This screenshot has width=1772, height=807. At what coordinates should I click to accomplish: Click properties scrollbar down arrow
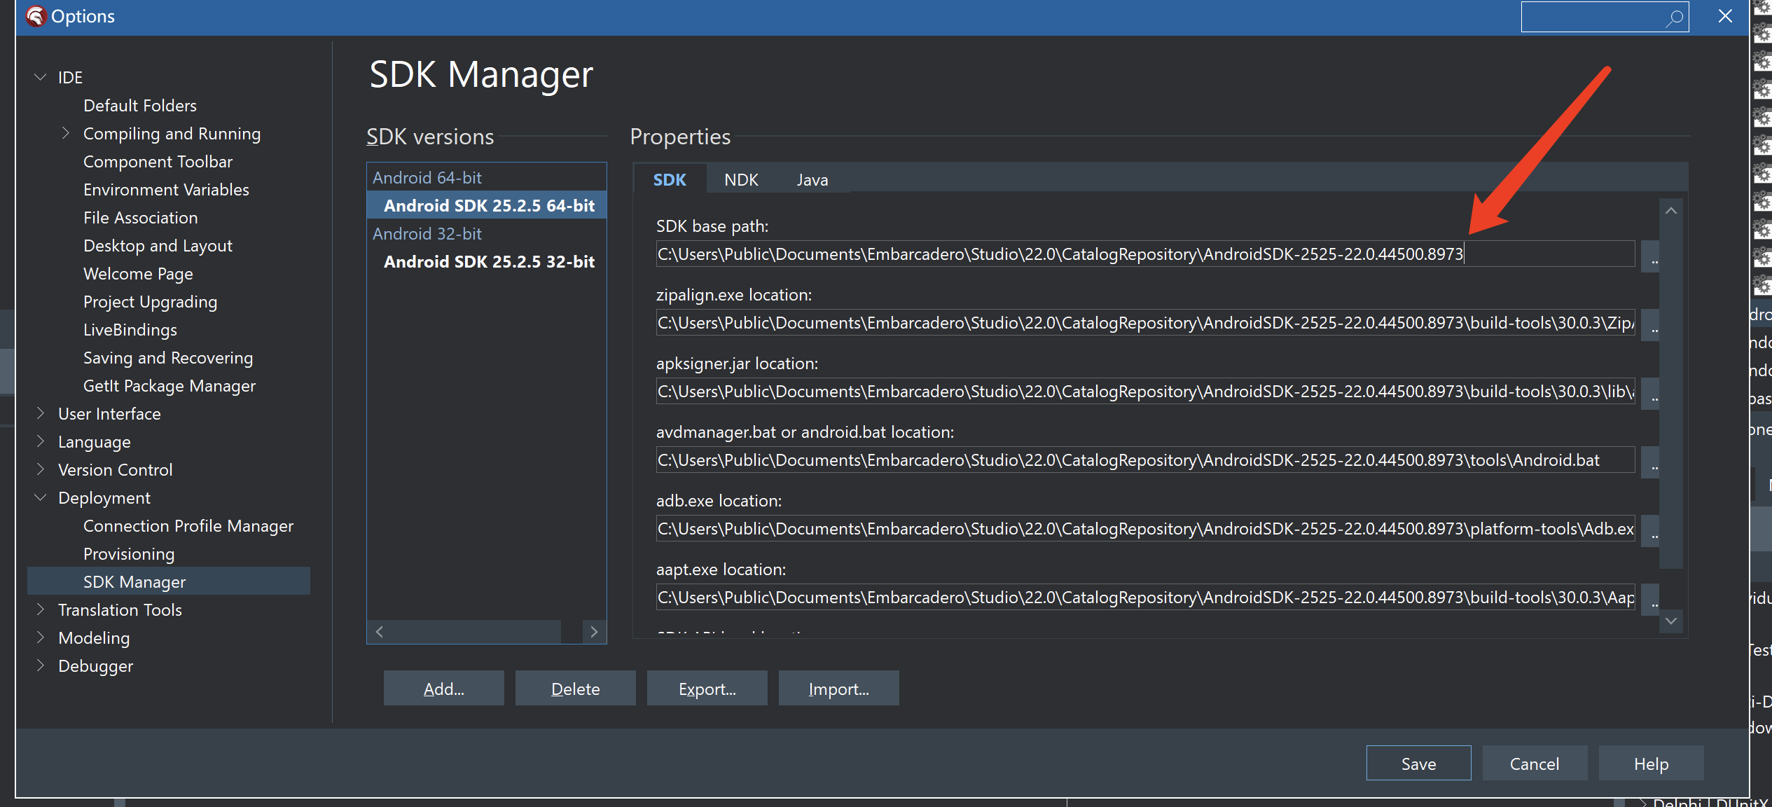(1671, 621)
